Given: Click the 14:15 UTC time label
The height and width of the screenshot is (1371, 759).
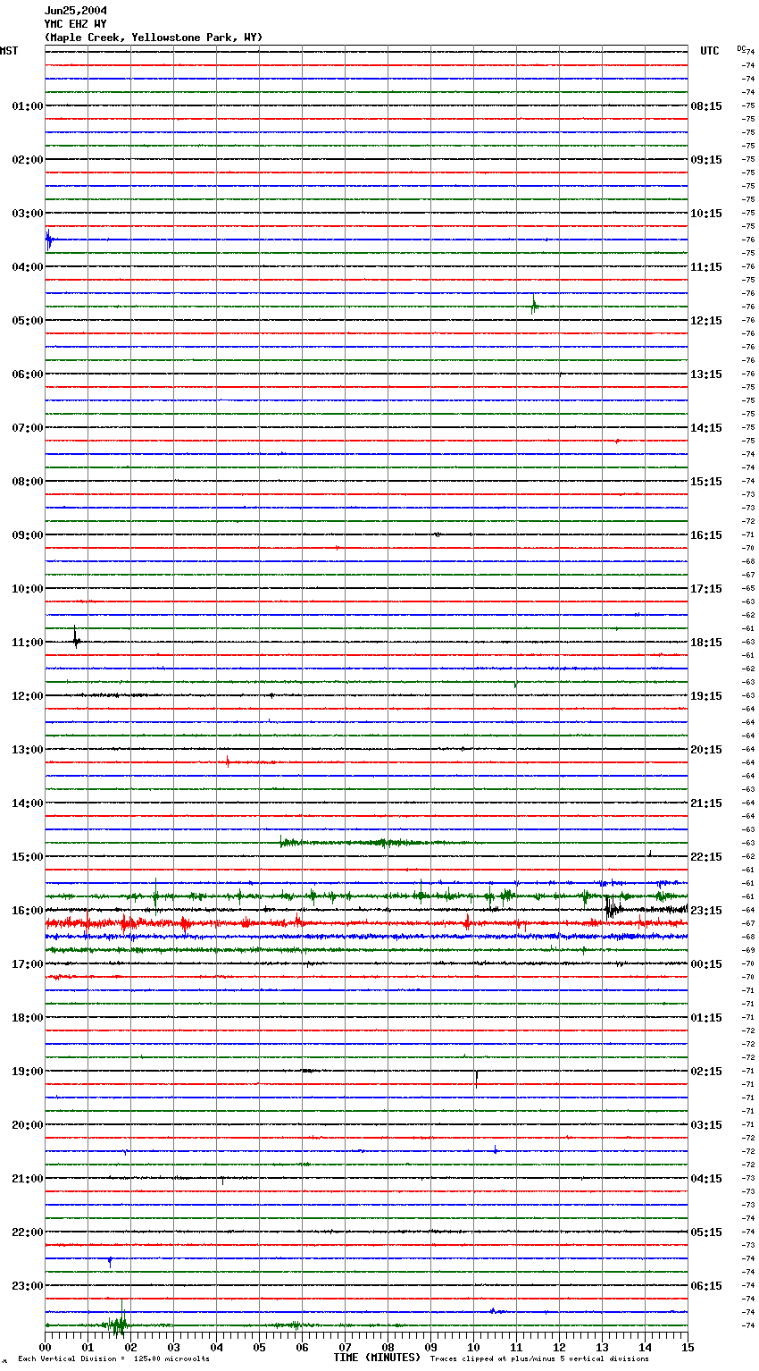Looking at the screenshot, I should pos(706,428).
